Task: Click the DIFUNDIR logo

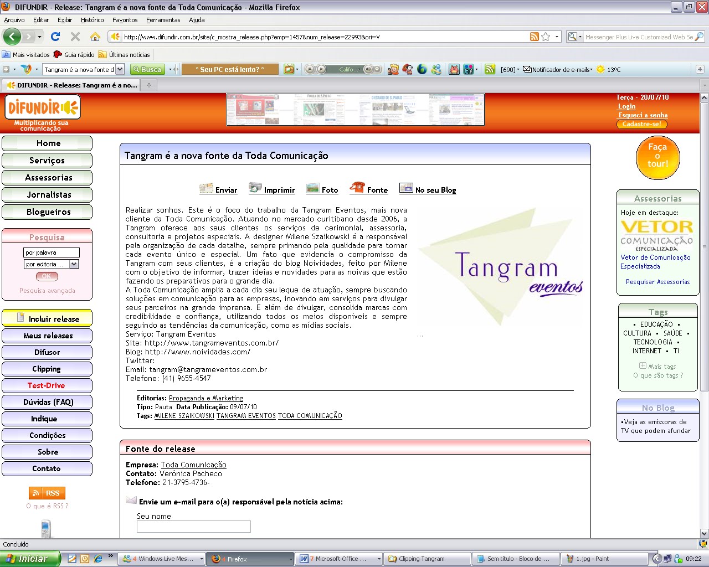Action: (42, 107)
